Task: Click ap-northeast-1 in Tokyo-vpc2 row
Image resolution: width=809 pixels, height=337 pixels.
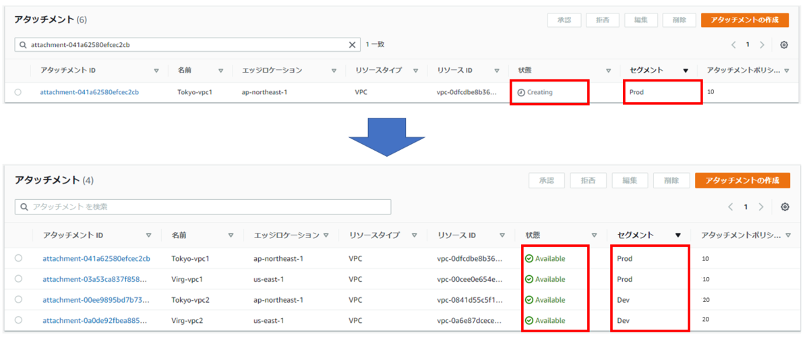Action: pyautogui.click(x=279, y=300)
